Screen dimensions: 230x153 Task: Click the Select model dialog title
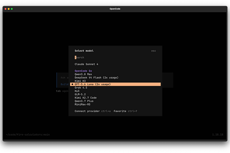(84, 51)
